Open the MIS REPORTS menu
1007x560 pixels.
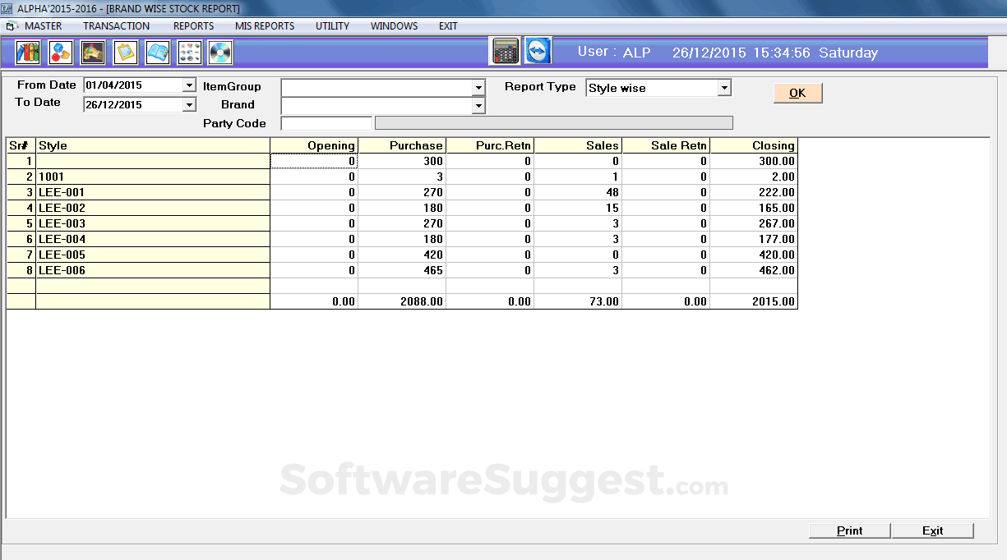coord(264,25)
